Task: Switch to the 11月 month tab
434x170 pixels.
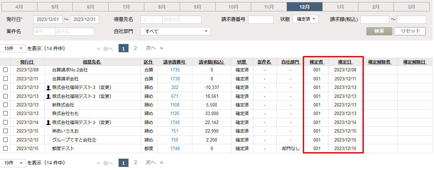Action: [269, 7]
